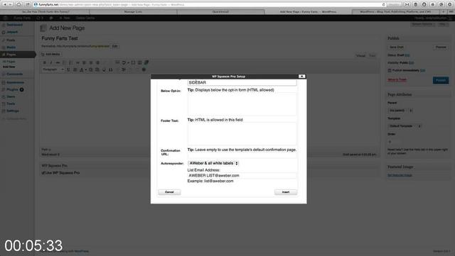Click the align right toolbar icon

(x=97, y=62)
